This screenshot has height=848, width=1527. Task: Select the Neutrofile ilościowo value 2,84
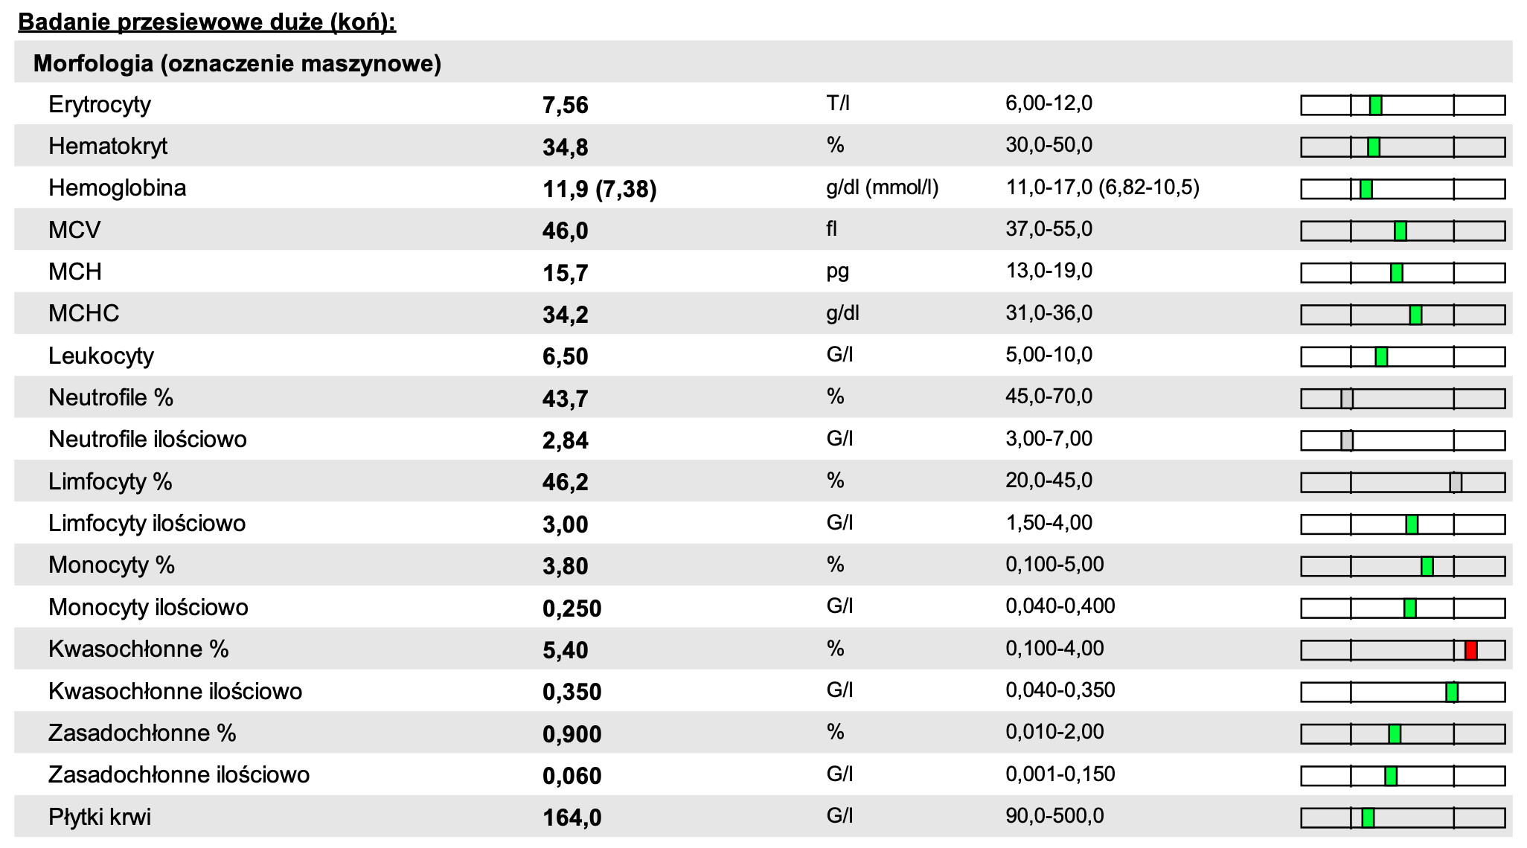566,441
